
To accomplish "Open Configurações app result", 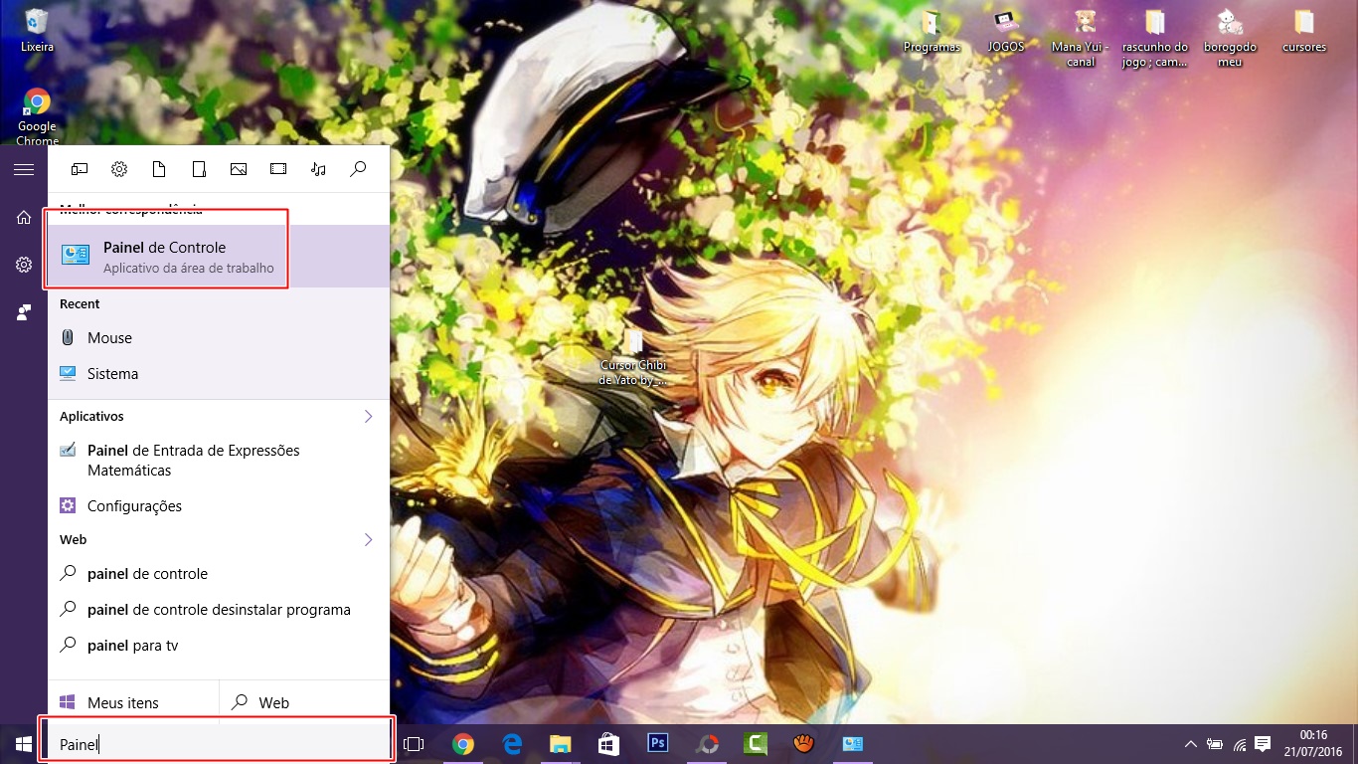I will (219, 505).
